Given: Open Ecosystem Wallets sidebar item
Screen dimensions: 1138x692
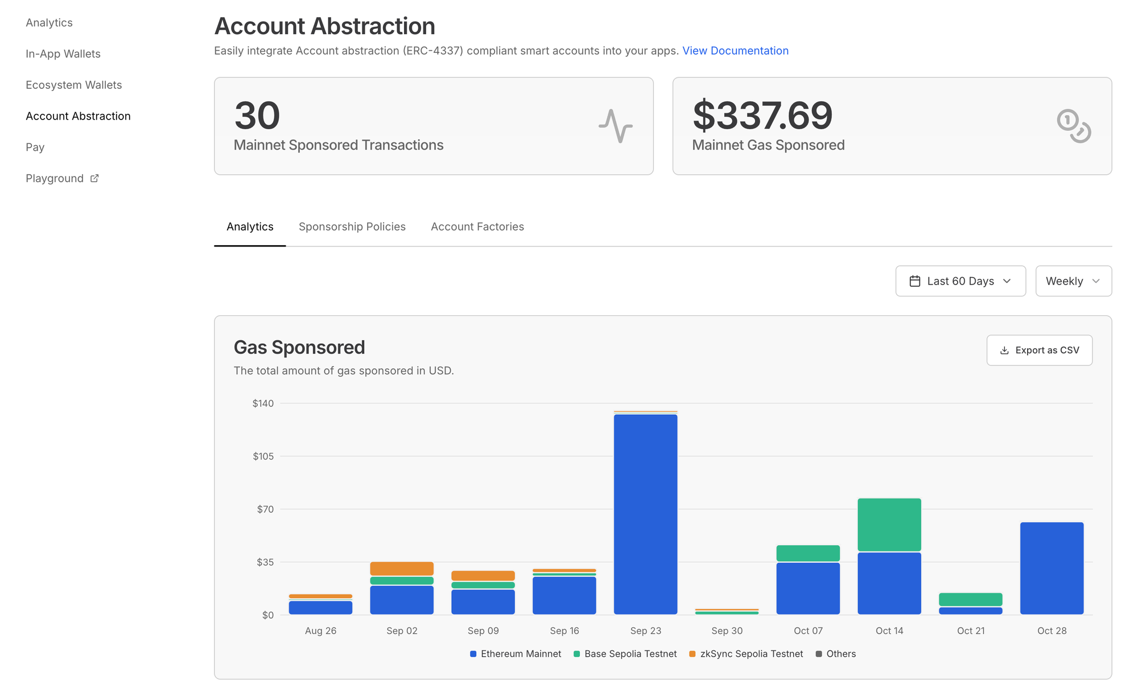Looking at the screenshot, I should click(74, 85).
